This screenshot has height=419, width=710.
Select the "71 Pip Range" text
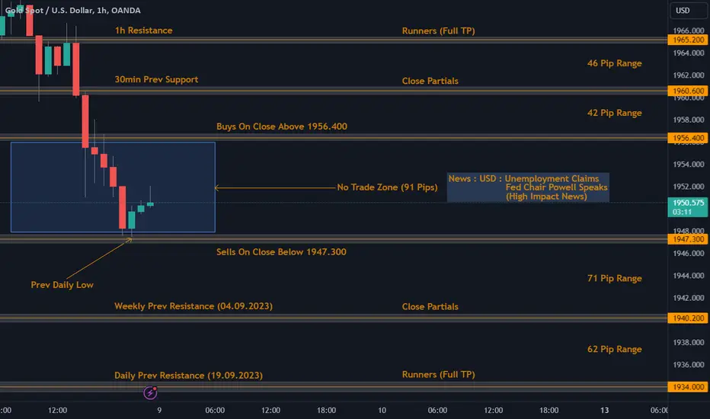(x=615, y=278)
